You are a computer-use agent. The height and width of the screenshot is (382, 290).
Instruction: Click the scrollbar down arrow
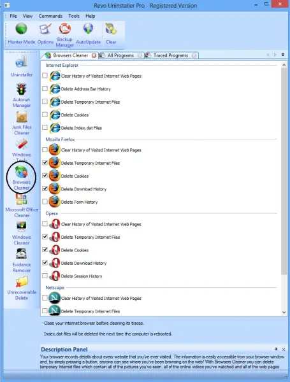click(284, 312)
